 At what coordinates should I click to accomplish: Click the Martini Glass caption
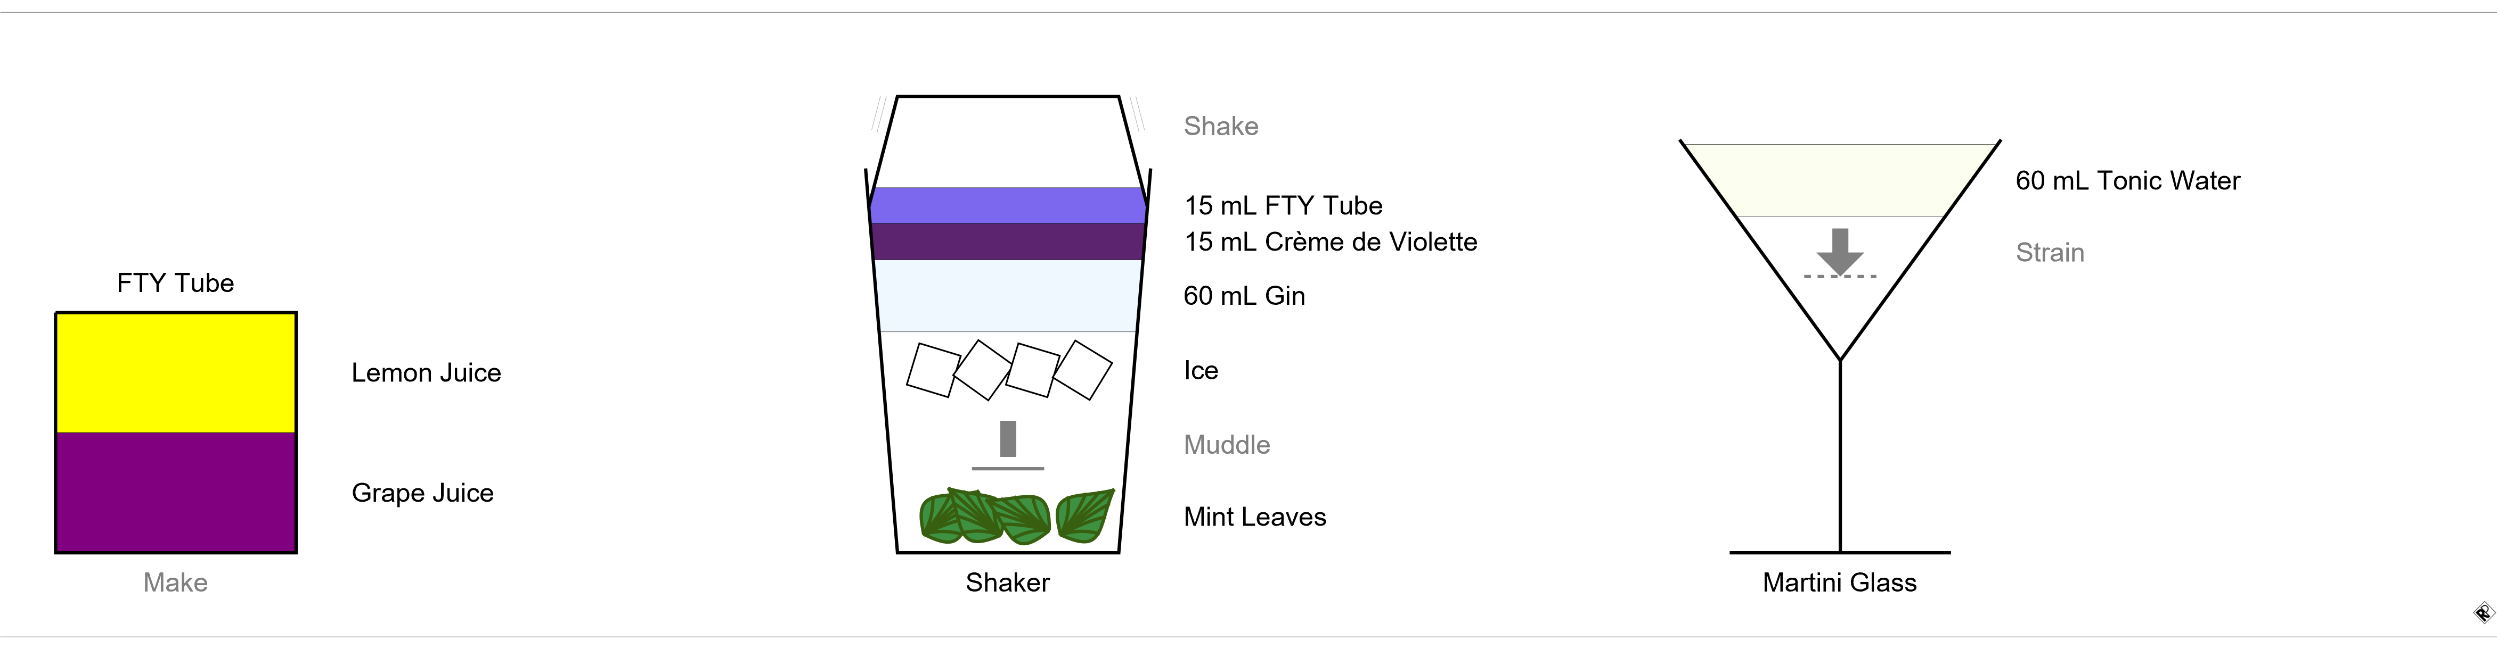(x=1839, y=582)
